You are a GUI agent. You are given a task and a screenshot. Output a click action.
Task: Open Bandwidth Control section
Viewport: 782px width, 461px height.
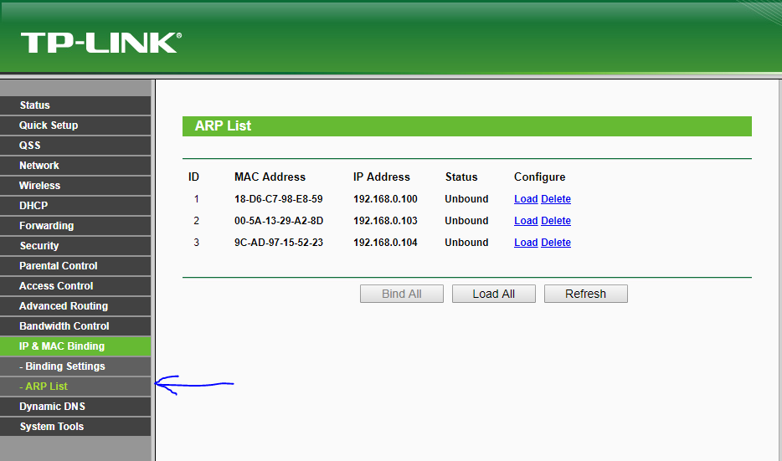(x=75, y=326)
